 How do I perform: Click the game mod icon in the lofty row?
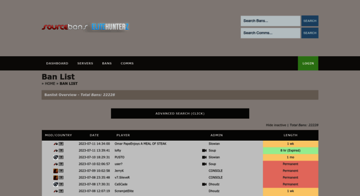tap(56, 151)
